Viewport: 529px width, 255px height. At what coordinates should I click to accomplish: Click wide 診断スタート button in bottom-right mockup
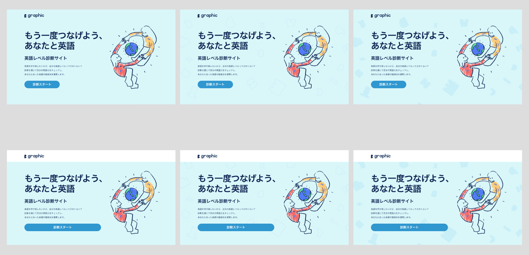click(409, 227)
